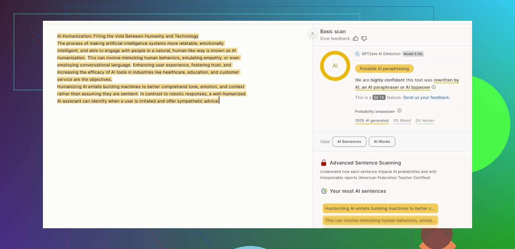515x249 pixels.
Task: Select the 0% Mixed breakdown
Action: tap(402, 121)
